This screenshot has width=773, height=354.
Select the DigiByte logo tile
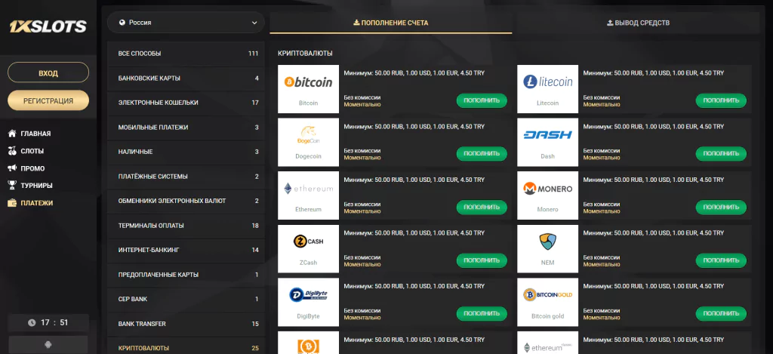coord(309,302)
